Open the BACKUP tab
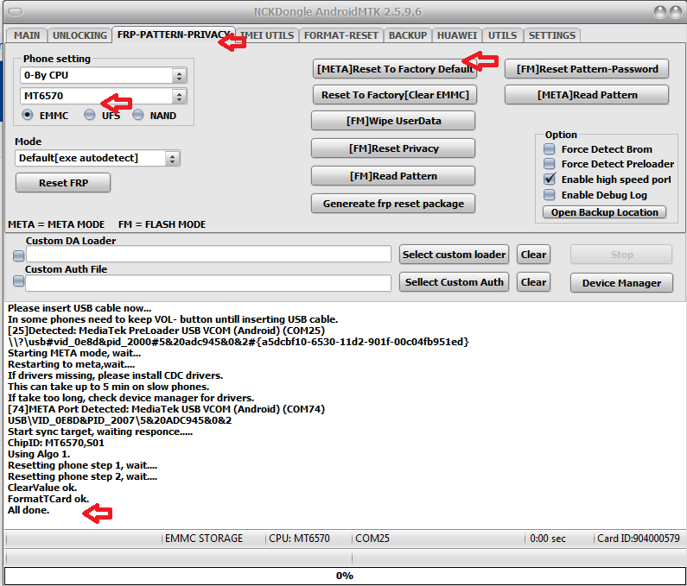The image size is (687, 586). click(408, 35)
